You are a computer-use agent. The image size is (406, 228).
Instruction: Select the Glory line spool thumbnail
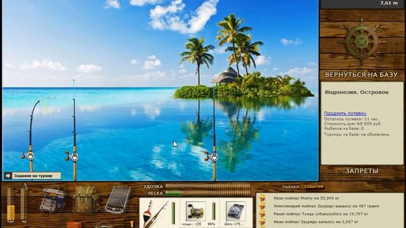pyautogui.click(x=235, y=212)
